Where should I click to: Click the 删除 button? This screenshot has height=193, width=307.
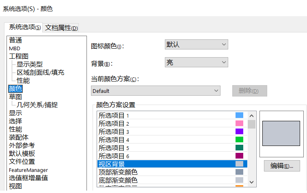(x=249, y=91)
